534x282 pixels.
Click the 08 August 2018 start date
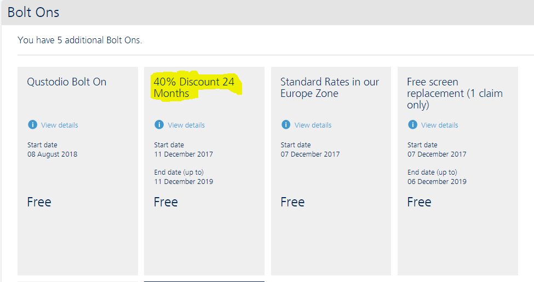click(53, 154)
